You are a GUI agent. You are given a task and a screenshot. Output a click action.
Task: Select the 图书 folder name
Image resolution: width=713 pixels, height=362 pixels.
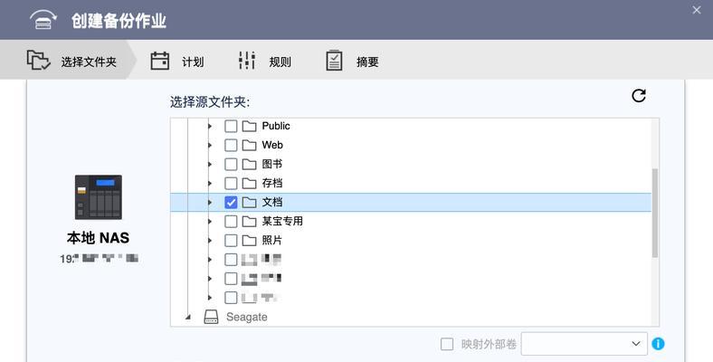(272, 164)
